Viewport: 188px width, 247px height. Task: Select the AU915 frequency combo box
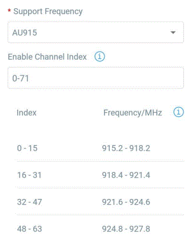coord(96,32)
